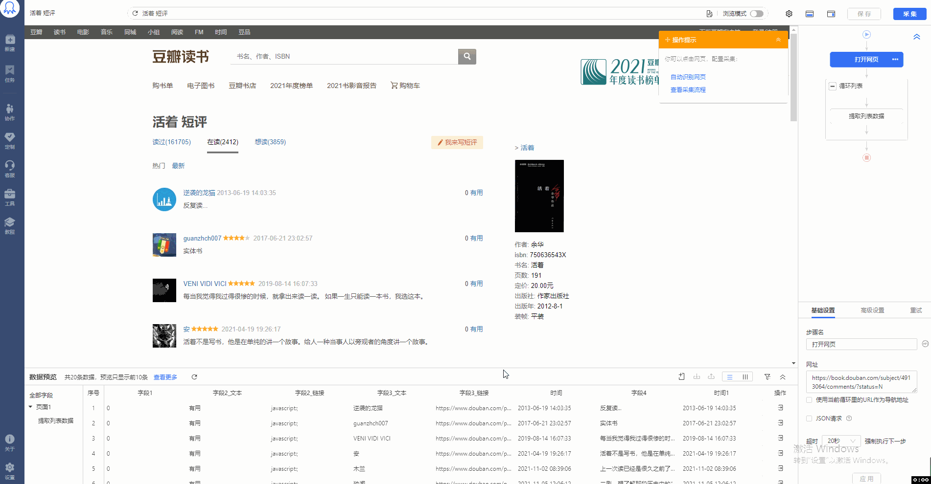Open the 电影 item in Douban top menu
The image size is (931, 484).
pos(83,32)
